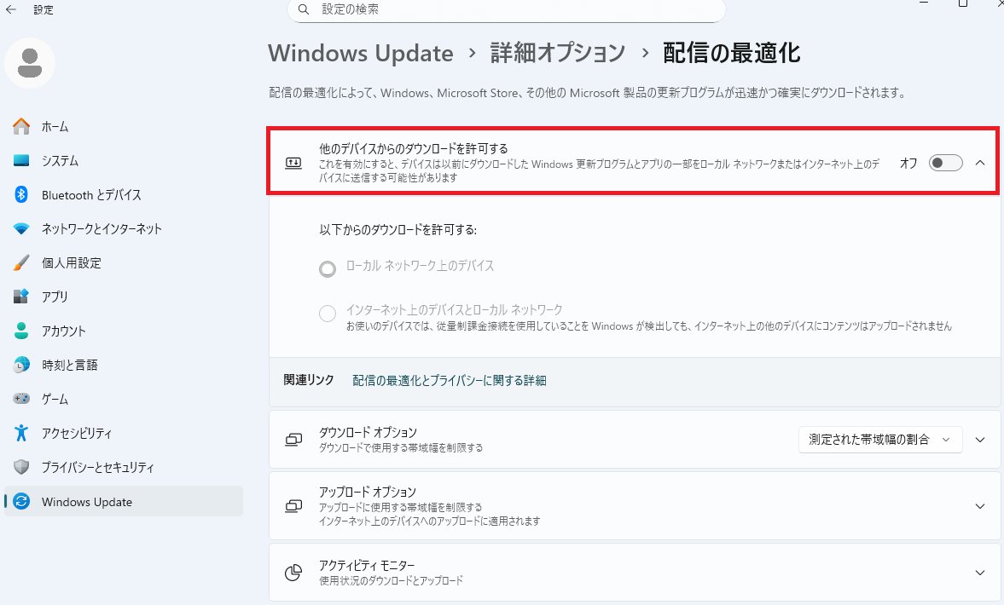
Task: Click the 配信の最適化 page title
Action: (x=731, y=53)
